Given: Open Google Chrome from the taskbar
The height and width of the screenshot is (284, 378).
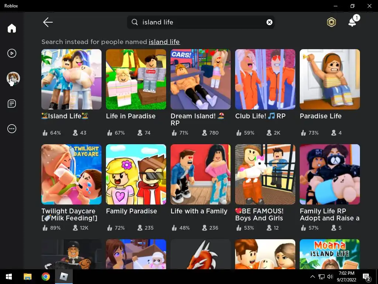Looking at the screenshot, I should [x=45, y=277].
